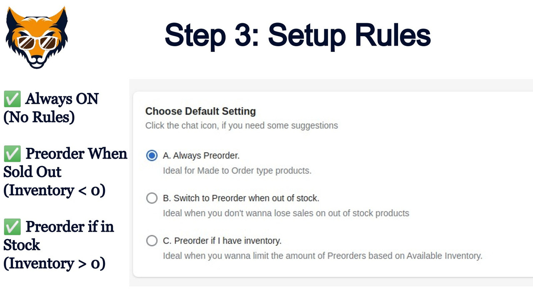
Task: Click the Made to Order description text
Action: (237, 170)
